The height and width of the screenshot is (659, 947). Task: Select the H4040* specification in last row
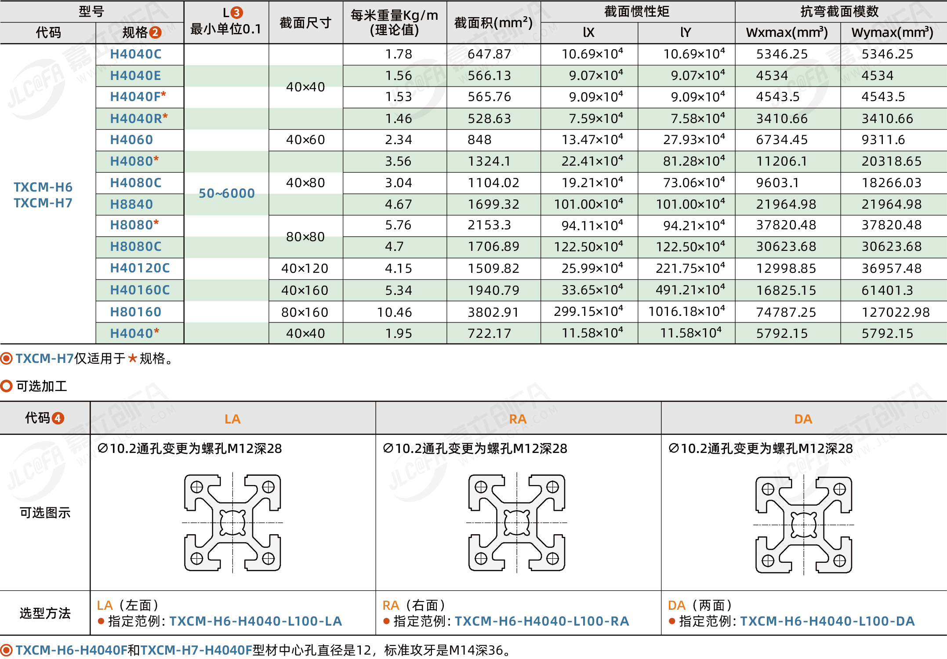pos(134,333)
